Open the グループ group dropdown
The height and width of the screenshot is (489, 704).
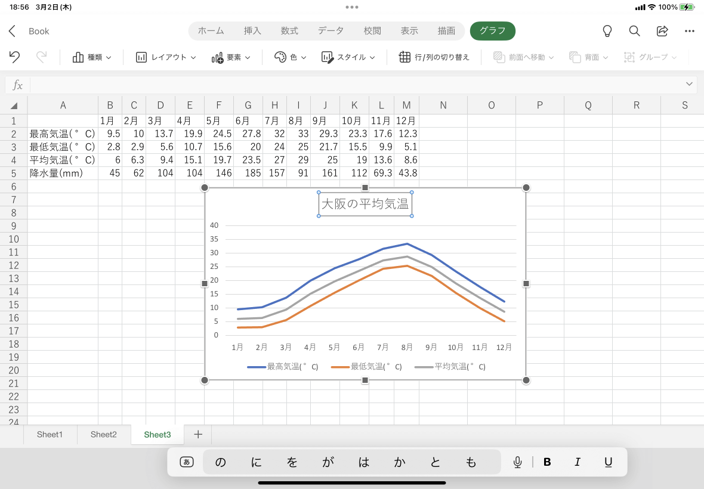[650, 57]
